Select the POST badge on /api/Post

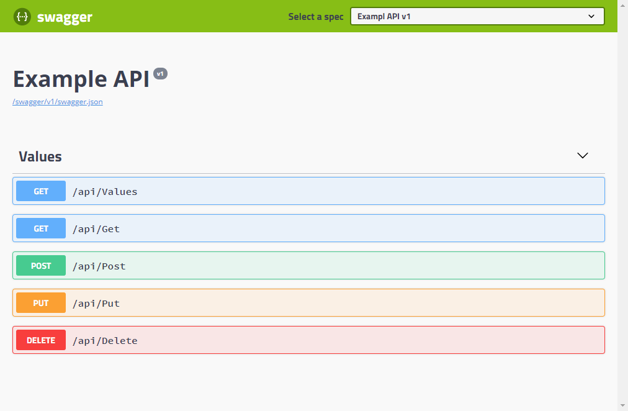(x=40, y=265)
